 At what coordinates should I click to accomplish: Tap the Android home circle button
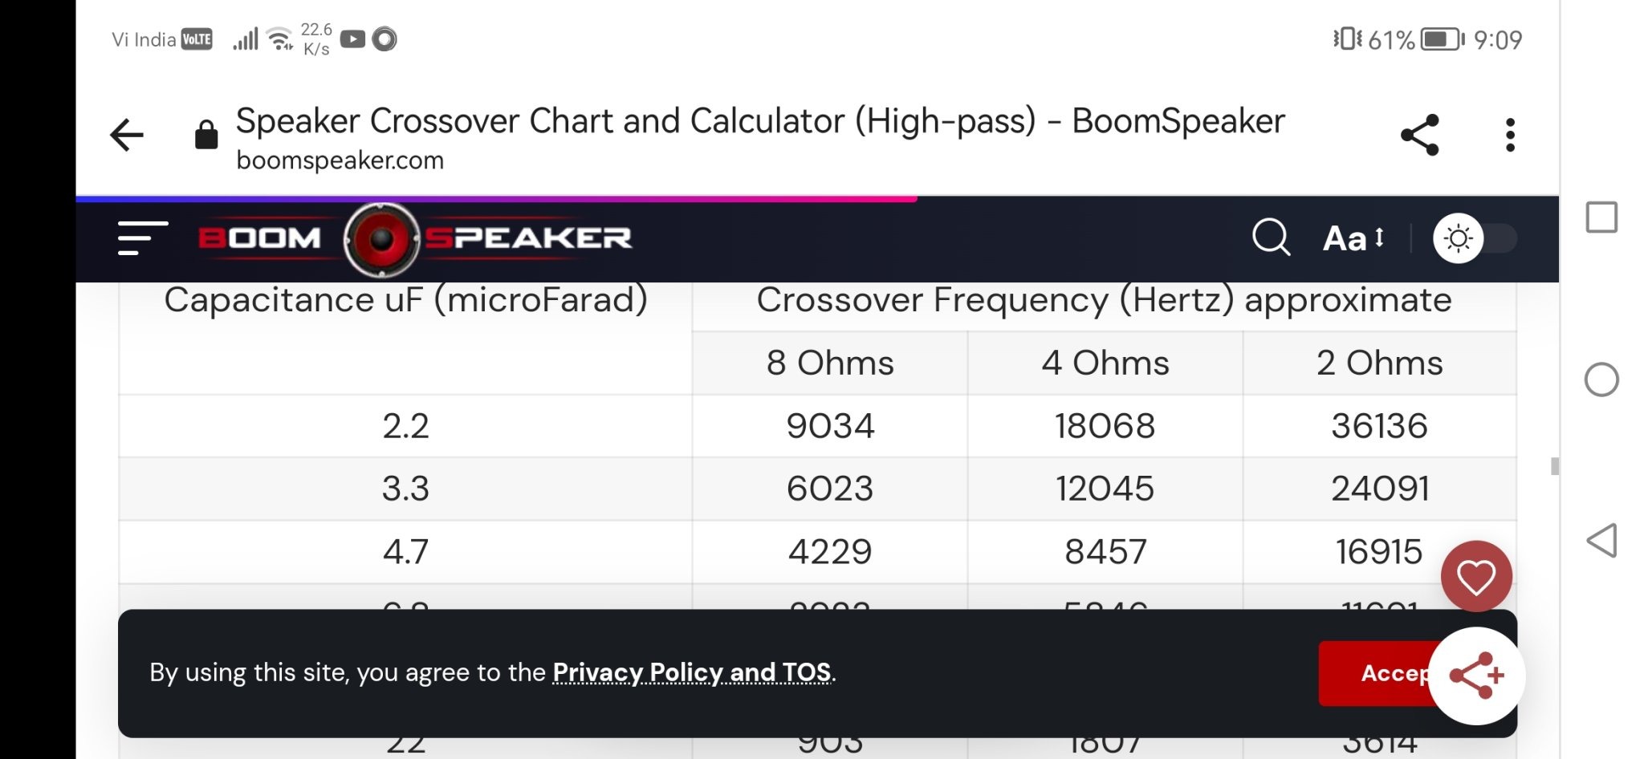click(x=1601, y=379)
